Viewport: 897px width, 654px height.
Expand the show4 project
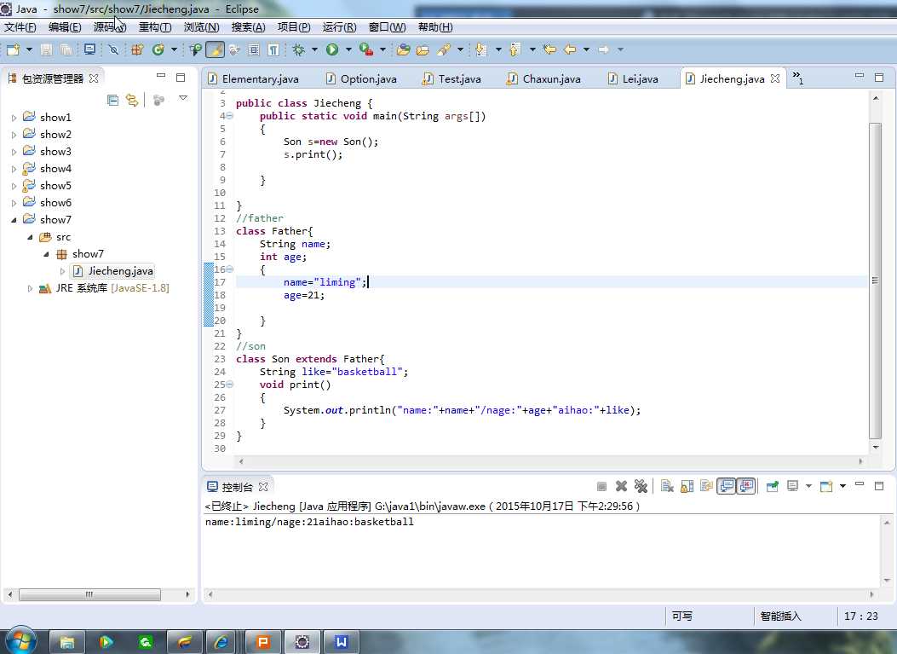click(14, 170)
